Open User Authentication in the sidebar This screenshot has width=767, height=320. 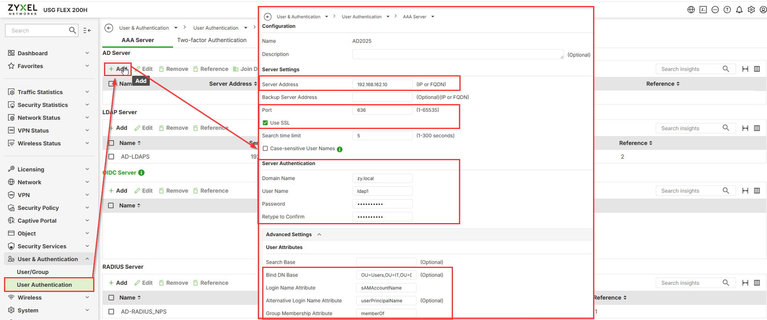pos(45,285)
